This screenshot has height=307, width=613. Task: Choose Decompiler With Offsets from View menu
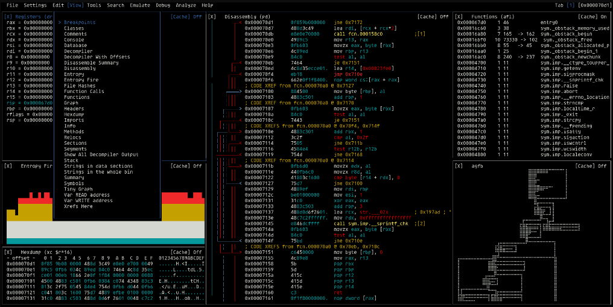click(97, 57)
